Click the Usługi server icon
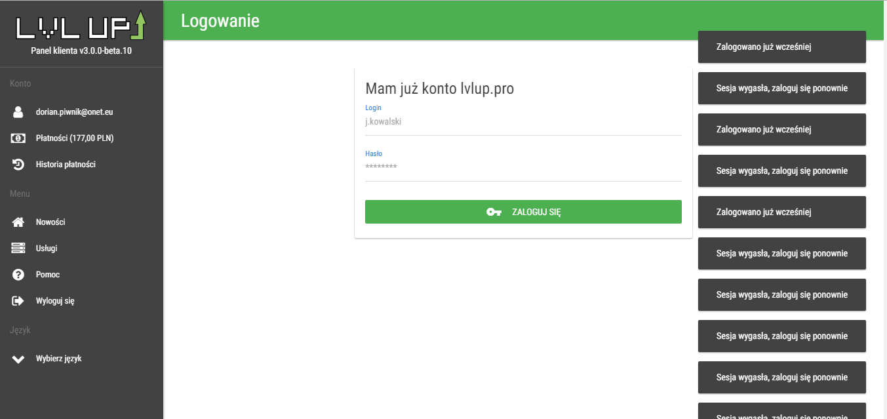The width and height of the screenshot is (887, 419). coord(18,249)
